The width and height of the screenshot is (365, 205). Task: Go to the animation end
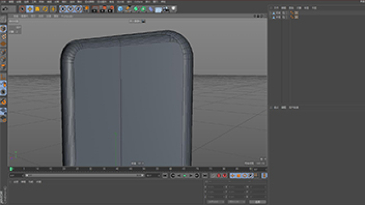205,175
